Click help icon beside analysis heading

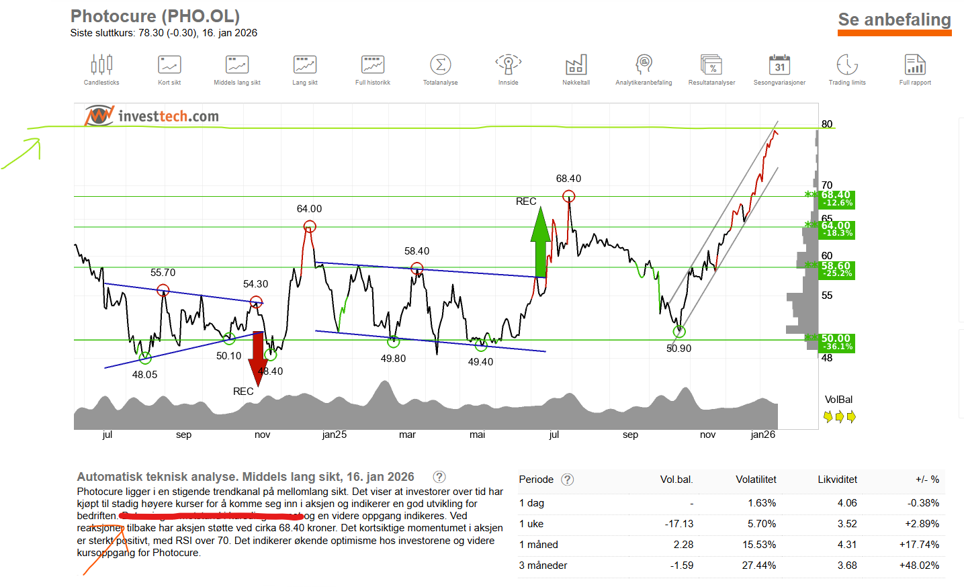tap(439, 477)
